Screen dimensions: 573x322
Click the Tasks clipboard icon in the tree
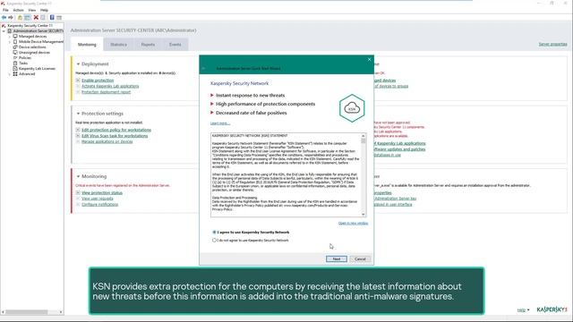pos(15,64)
